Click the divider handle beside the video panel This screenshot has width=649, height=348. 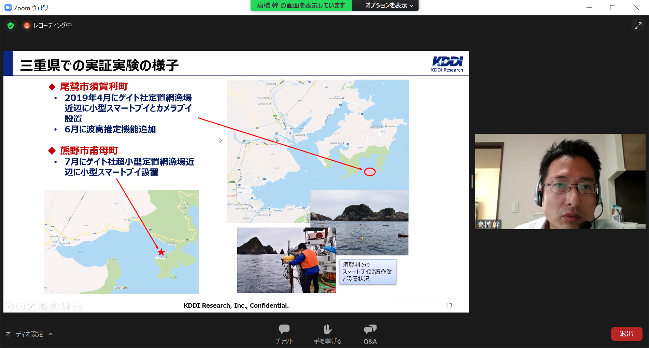click(472, 181)
